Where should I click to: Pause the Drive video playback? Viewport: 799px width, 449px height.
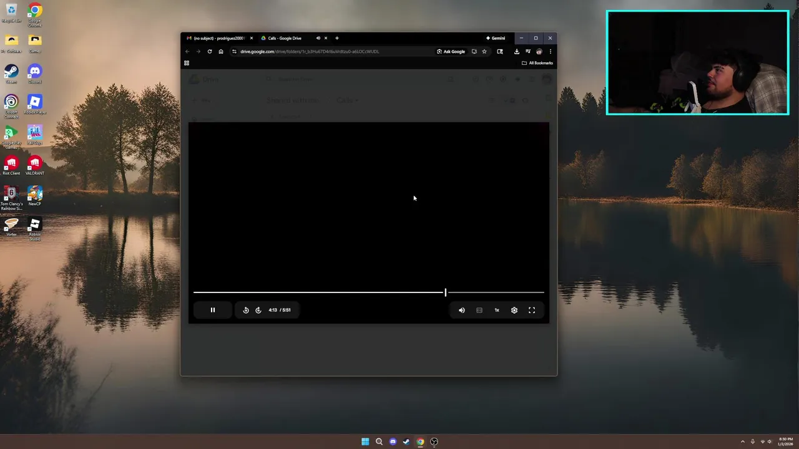click(x=212, y=310)
